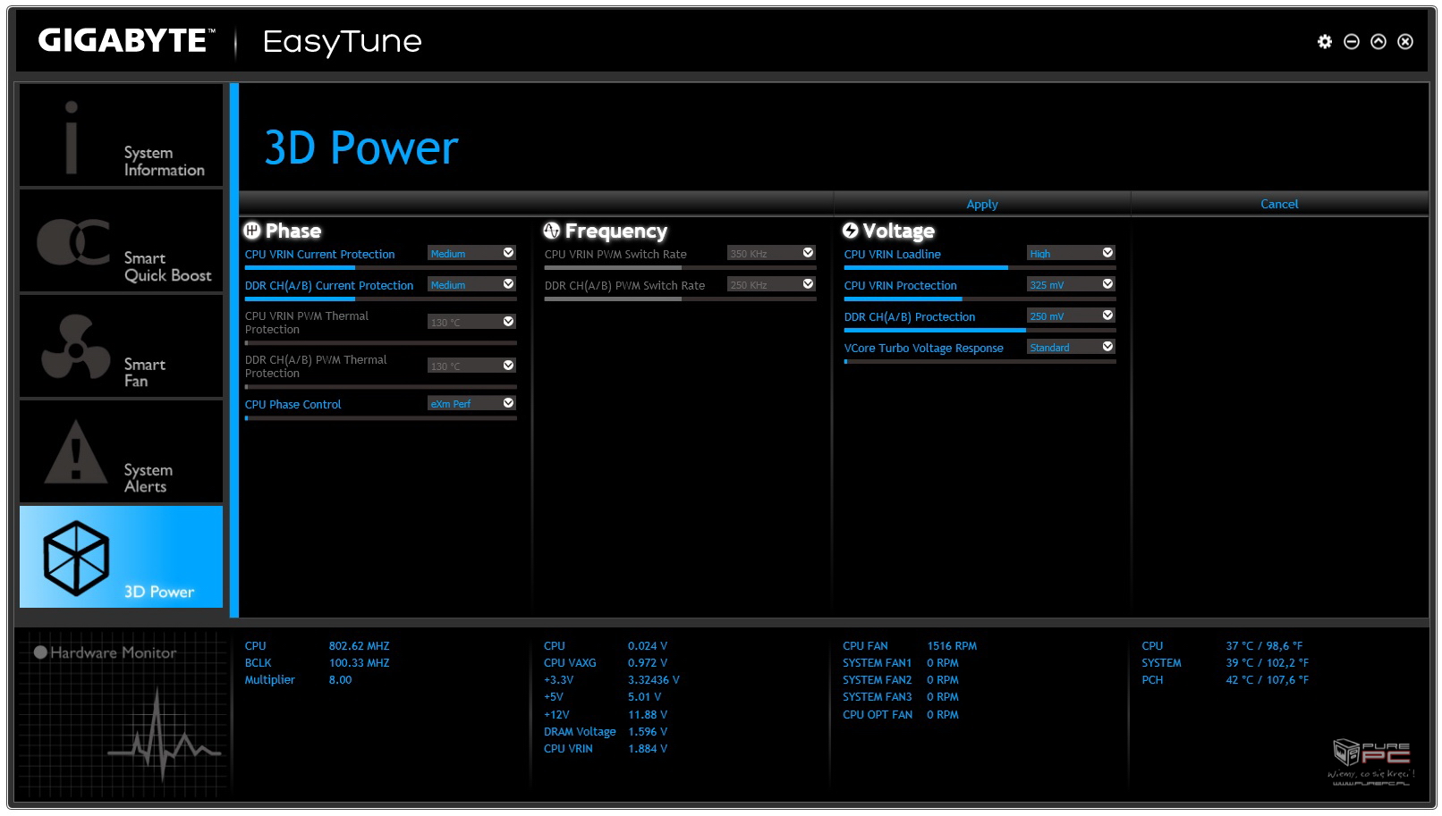Click the Frequency section waveform icon
The width and height of the screenshot is (1442, 816).
[552, 231]
